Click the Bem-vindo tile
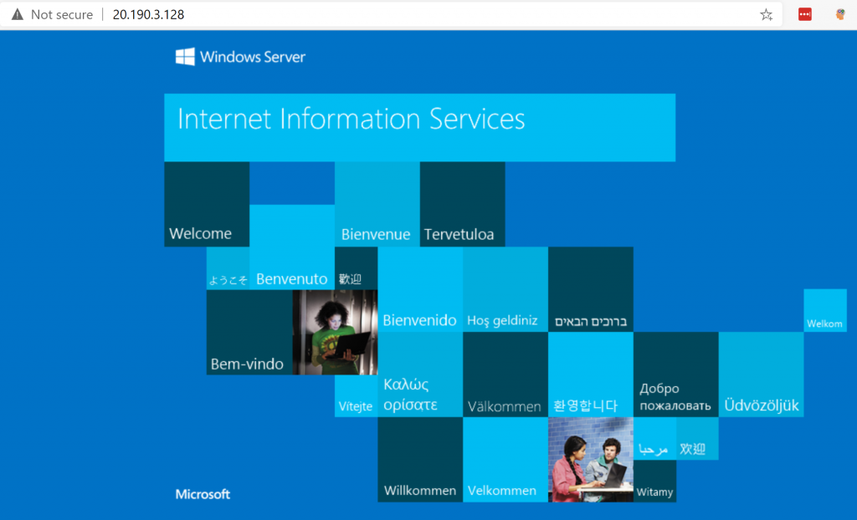Viewport: 857px width, 520px height. pyautogui.click(x=249, y=332)
